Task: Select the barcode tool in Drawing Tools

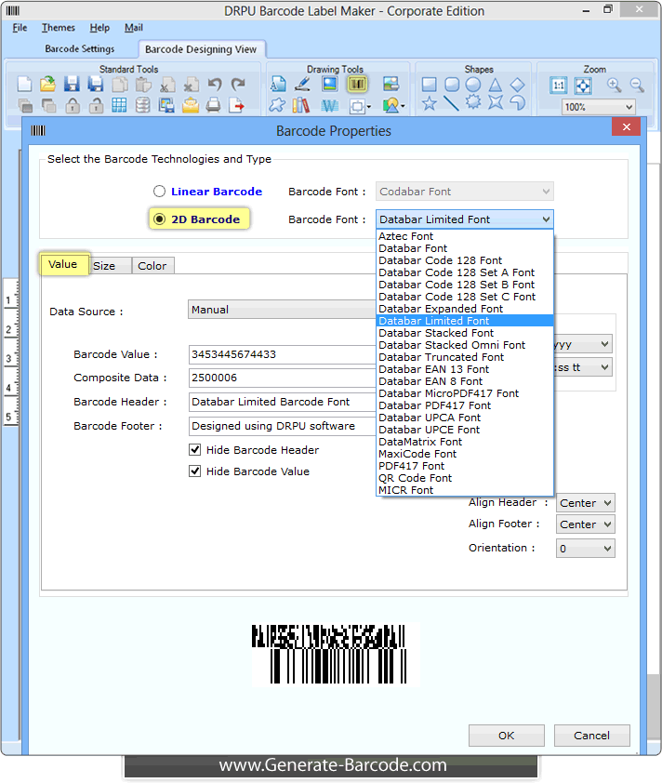Action: [x=358, y=85]
